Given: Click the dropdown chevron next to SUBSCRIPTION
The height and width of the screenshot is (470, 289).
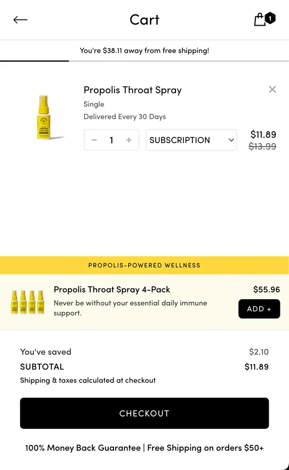Looking at the screenshot, I should pyautogui.click(x=231, y=140).
